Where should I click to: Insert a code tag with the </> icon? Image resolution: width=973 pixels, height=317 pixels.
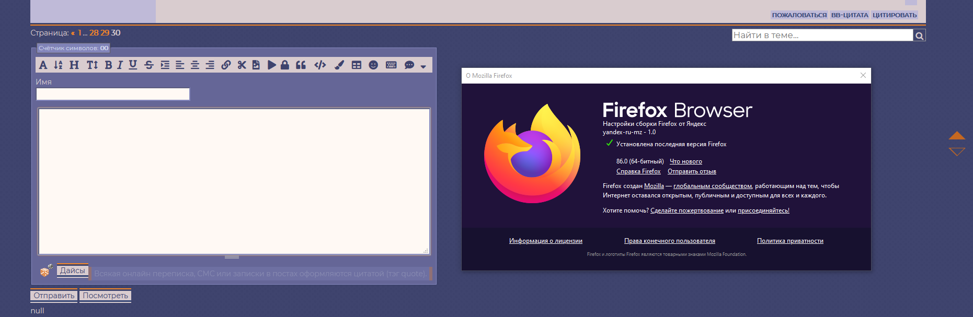[320, 65]
